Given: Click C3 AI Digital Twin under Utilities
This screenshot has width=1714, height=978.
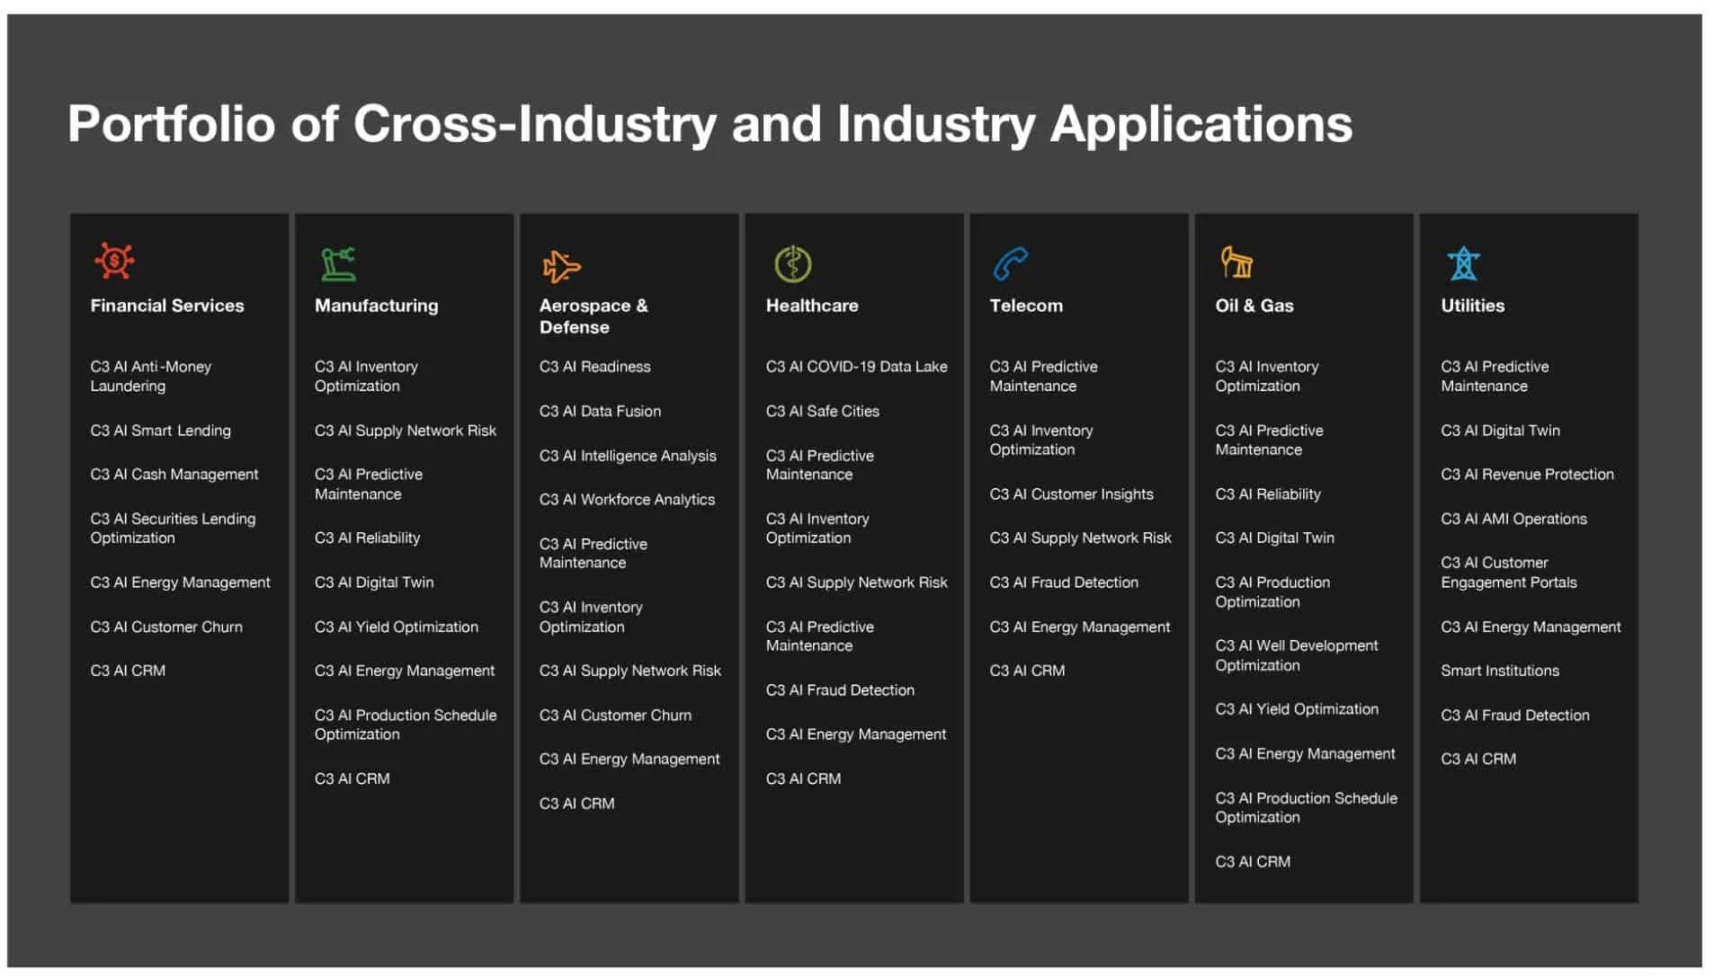Looking at the screenshot, I should pos(1500,431).
